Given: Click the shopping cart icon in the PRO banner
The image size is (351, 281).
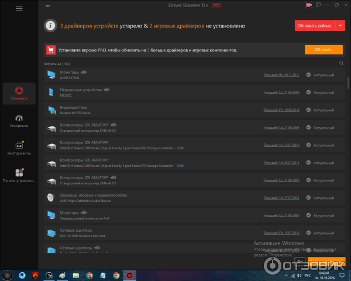Looking at the screenshot, I should (51, 50).
